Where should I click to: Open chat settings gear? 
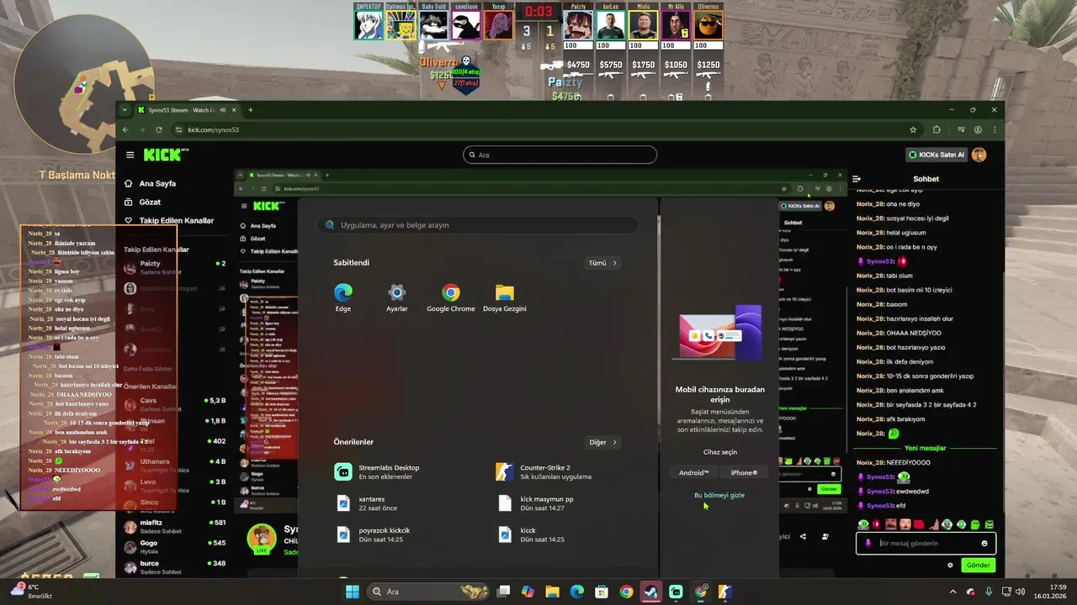(950, 565)
